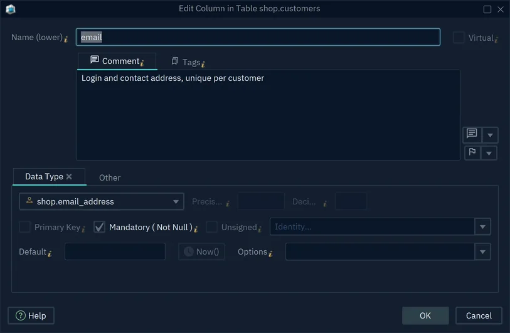
Task: Click the Decimal input field
Action: [x=351, y=202]
